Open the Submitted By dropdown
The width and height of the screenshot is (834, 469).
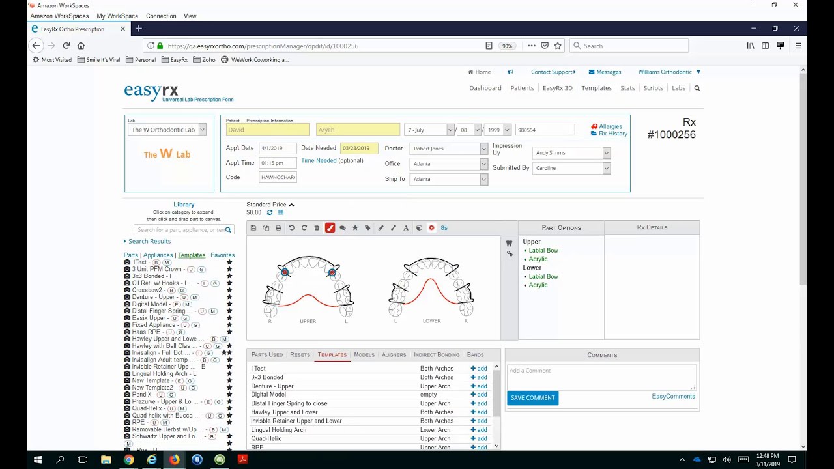coord(571,168)
